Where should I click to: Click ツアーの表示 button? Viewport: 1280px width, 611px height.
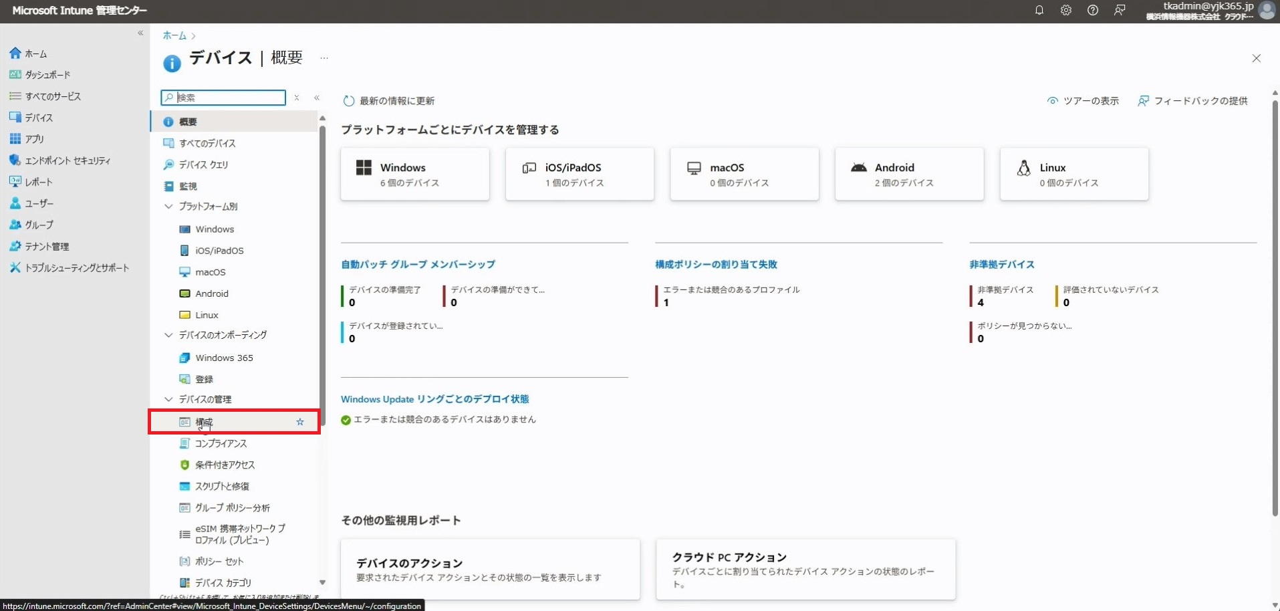[x=1083, y=101]
